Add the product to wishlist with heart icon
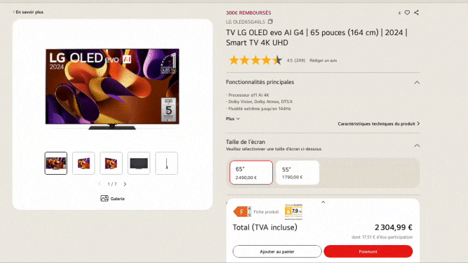Viewport: 468px width, 263px height. (407, 13)
